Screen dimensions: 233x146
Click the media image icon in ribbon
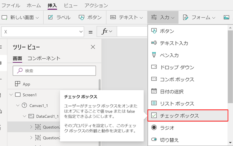[x=226, y=18]
